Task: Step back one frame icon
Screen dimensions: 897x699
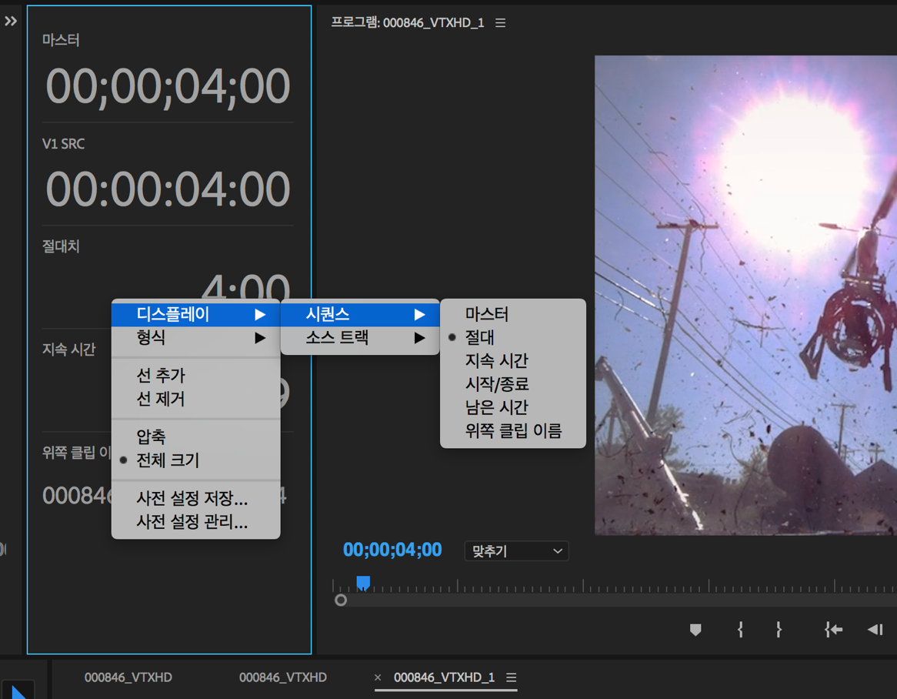Action: tap(875, 630)
